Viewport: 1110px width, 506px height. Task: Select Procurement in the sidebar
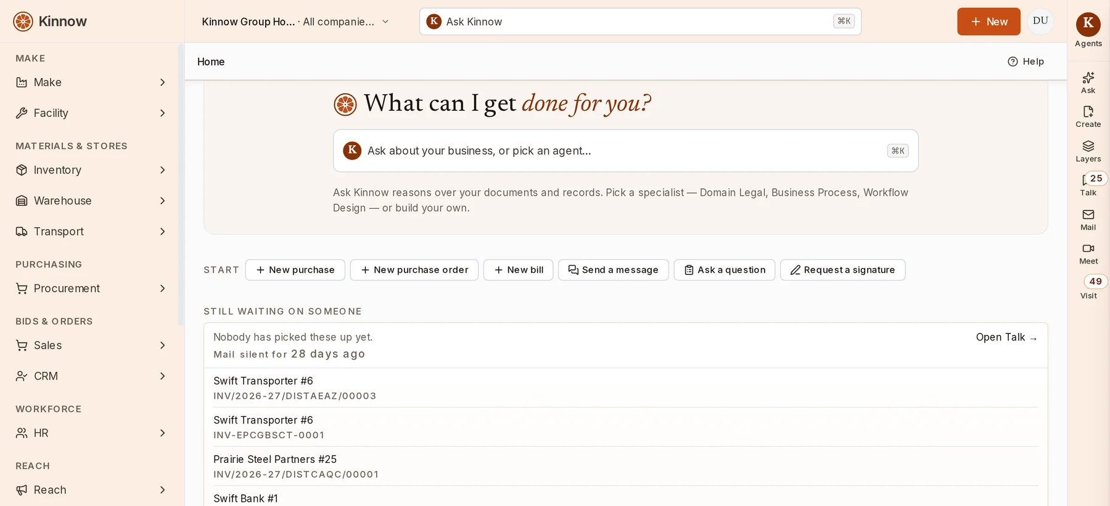(x=91, y=289)
